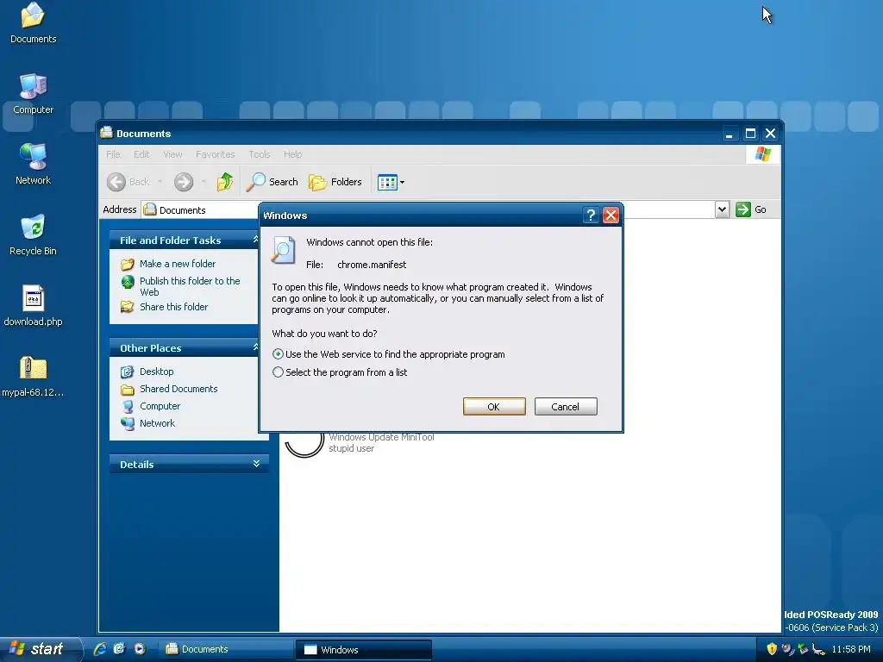Click the Show Desktop quick launch icon
The width and height of the screenshot is (883, 662).
click(x=119, y=649)
